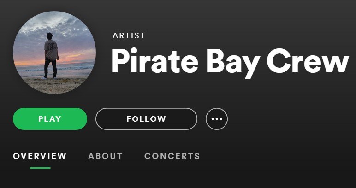
Task: Open the three-dot more options menu
Action: pyautogui.click(x=217, y=119)
